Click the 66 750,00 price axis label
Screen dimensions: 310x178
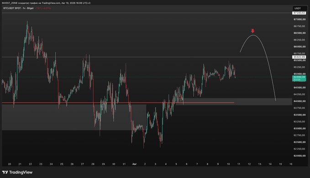tap(299, 26)
